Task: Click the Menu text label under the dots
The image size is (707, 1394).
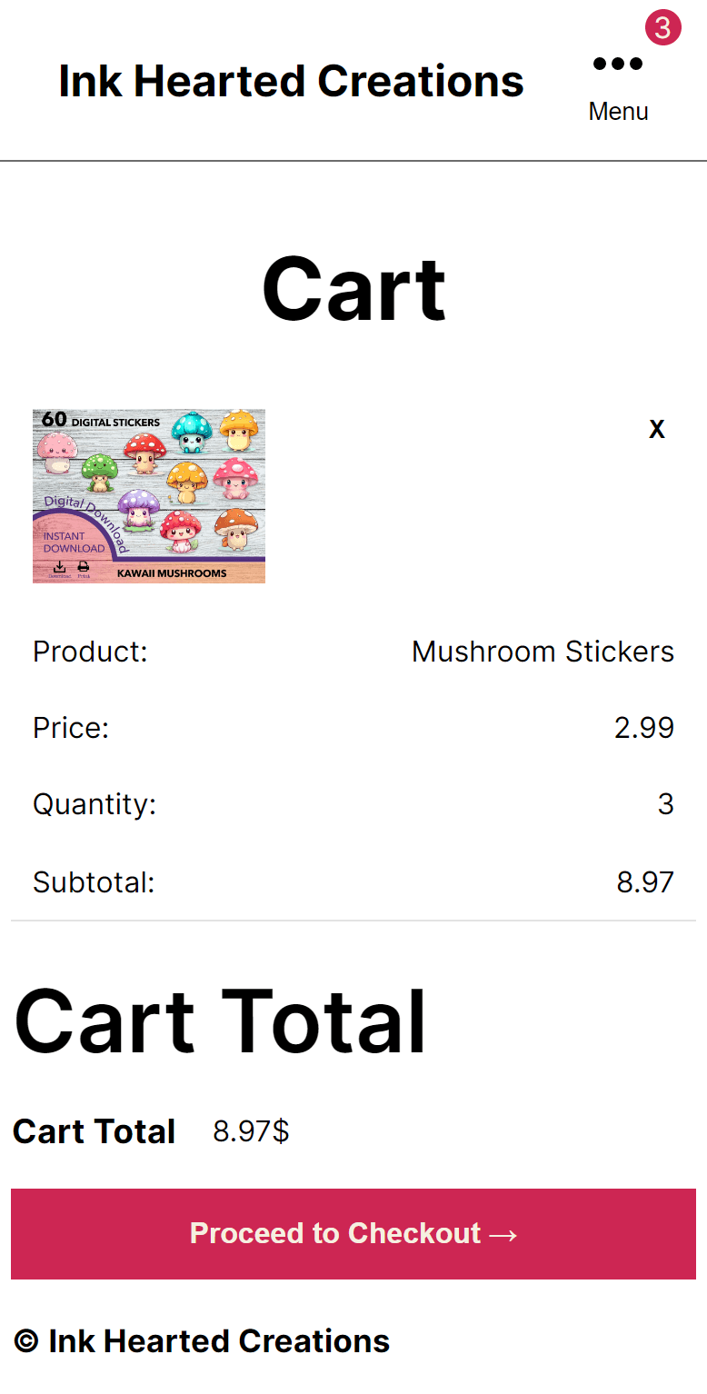Action: pyautogui.click(x=618, y=111)
